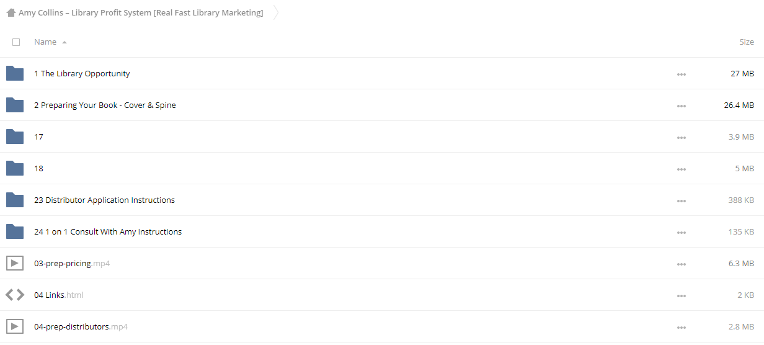Open more options for folder 17
The width and height of the screenshot is (764, 345).
coord(682,137)
